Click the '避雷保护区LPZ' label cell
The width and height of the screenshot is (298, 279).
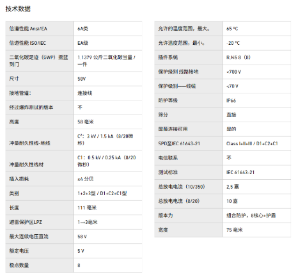[x=40, y=222]
